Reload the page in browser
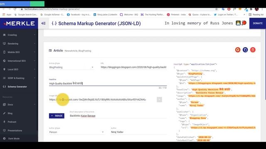This screenshot has width=266, height=149. coord(15,9)
